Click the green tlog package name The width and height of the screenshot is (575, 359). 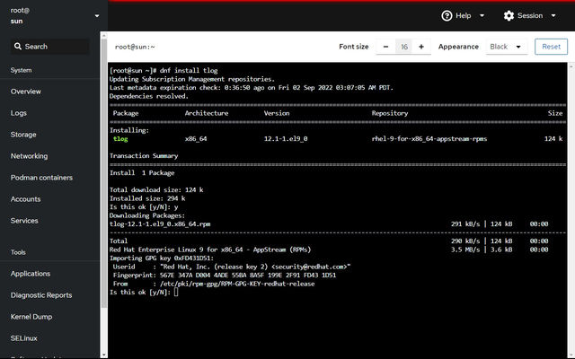[120, 139]
